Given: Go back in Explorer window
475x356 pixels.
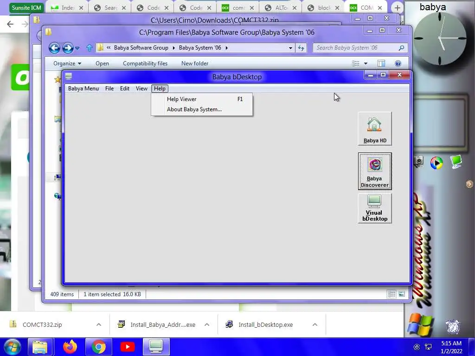Looking at the screenshot, I should click(x=55, y=48).
